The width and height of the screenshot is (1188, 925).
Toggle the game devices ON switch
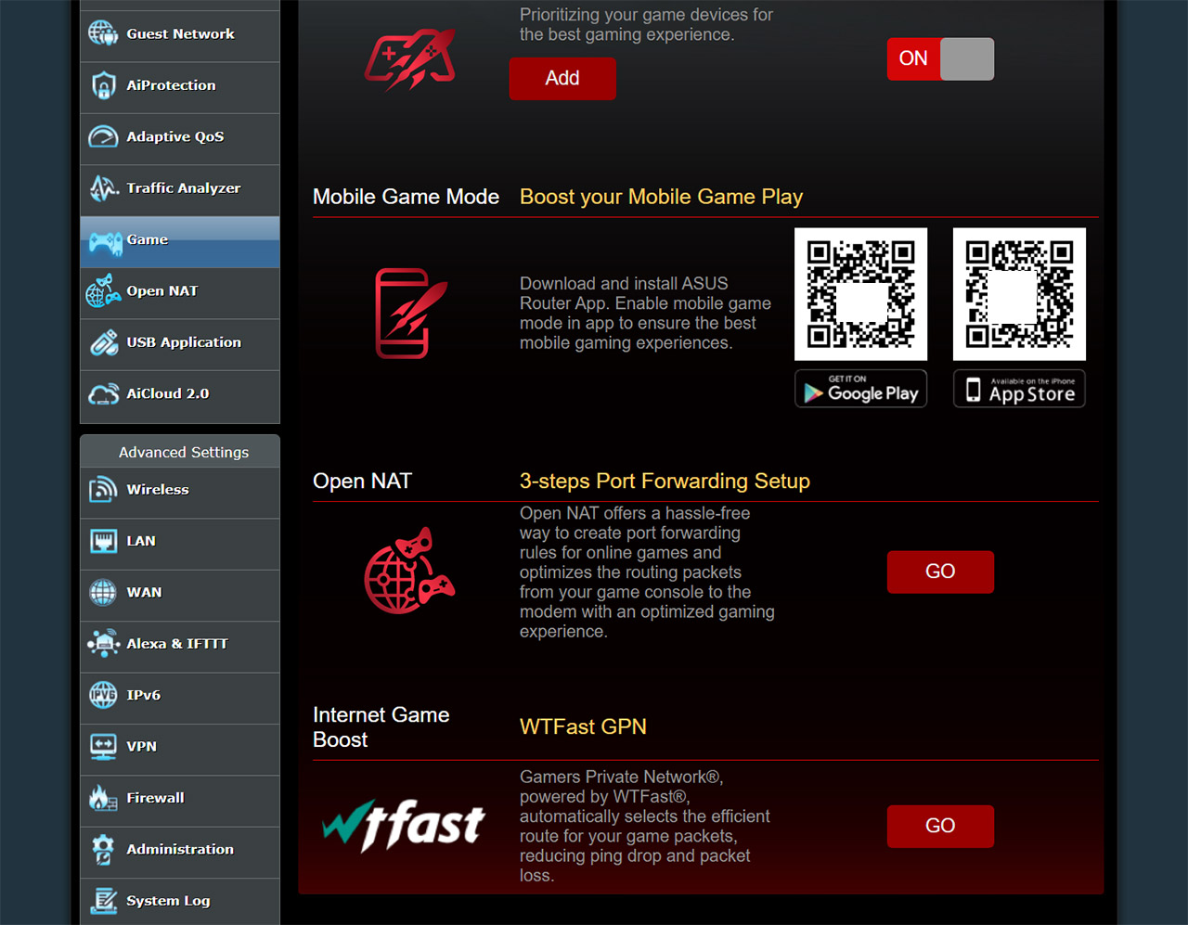pos(940,58)
